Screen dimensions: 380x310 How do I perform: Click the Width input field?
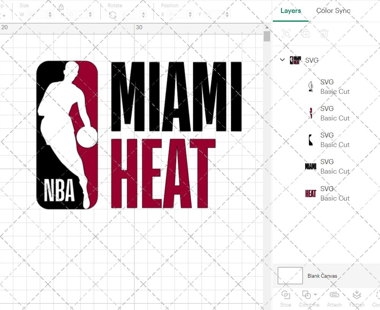(37, 15)
